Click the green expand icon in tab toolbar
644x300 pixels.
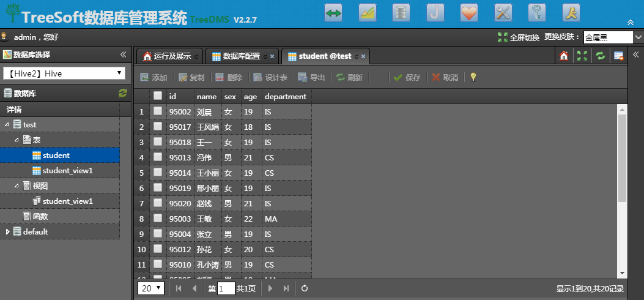click(x=582, y=56)
